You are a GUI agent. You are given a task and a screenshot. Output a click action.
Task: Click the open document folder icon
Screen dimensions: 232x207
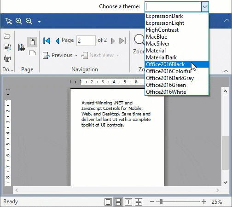point(7,36)
